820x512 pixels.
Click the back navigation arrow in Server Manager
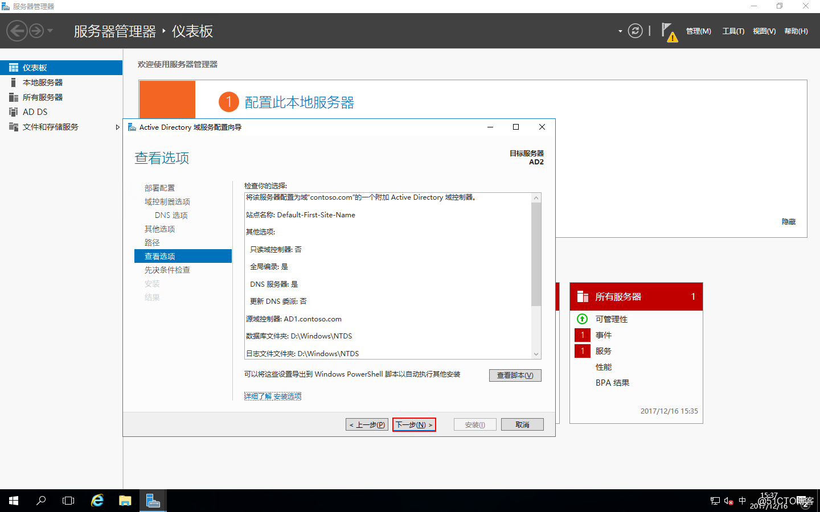point(17,31)
